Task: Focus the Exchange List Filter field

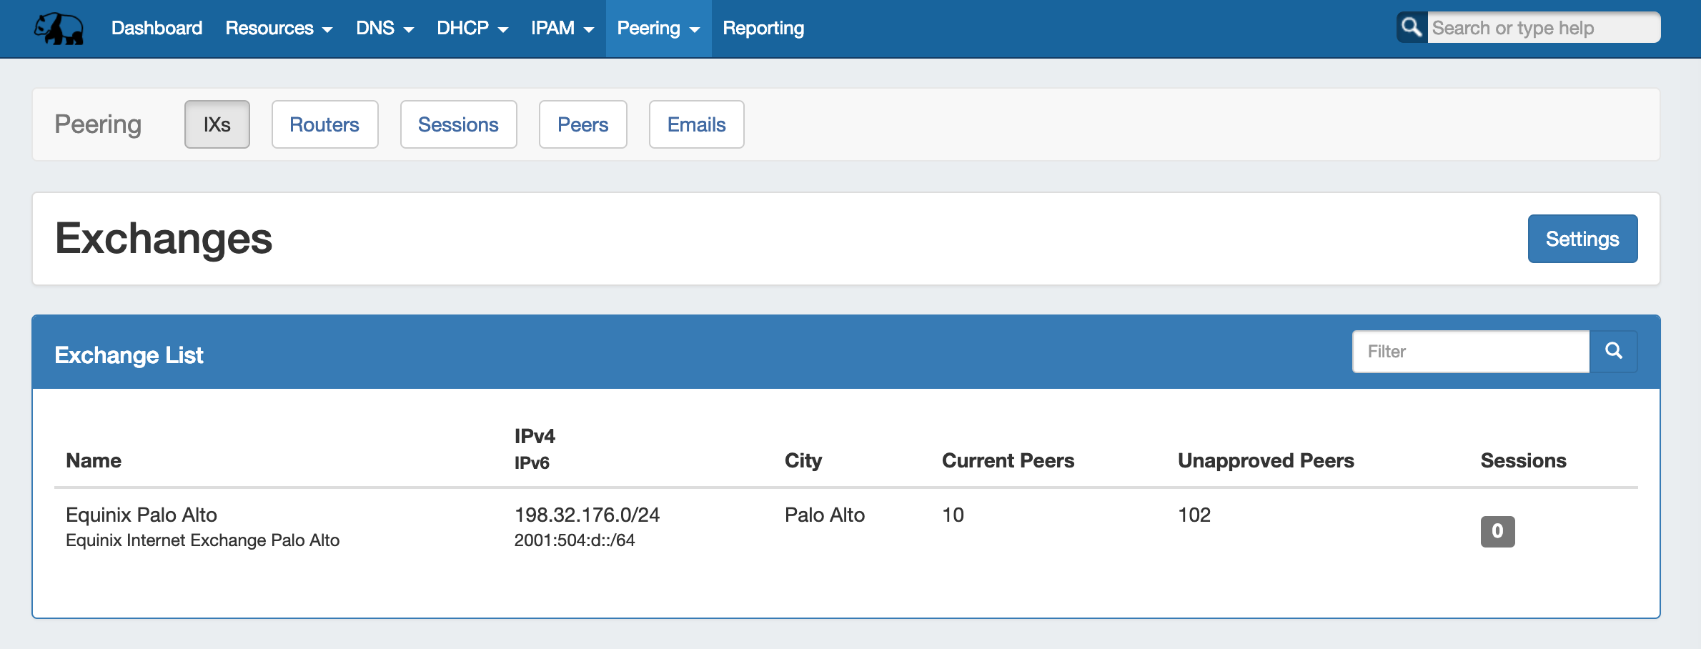Action: 1470,352
